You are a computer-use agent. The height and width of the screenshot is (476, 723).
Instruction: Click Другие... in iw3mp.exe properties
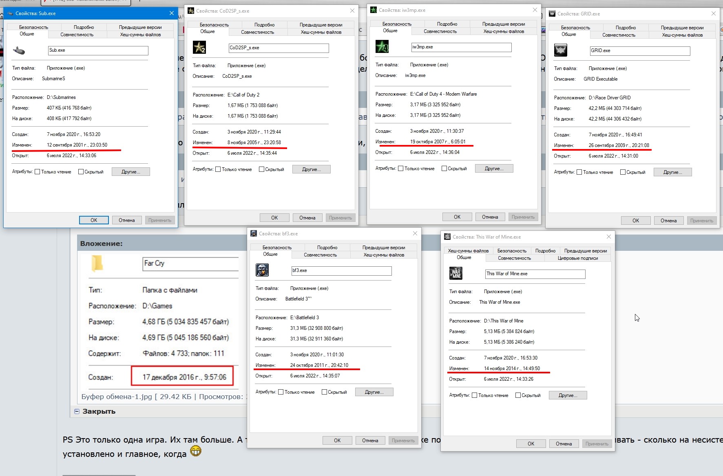pyautogui.click(x=494, y=169)
